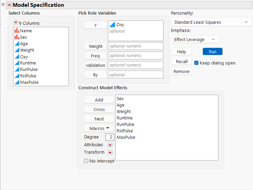253x190 pixels.
Task: Click the By role optional box
Action: pos(136,75)
